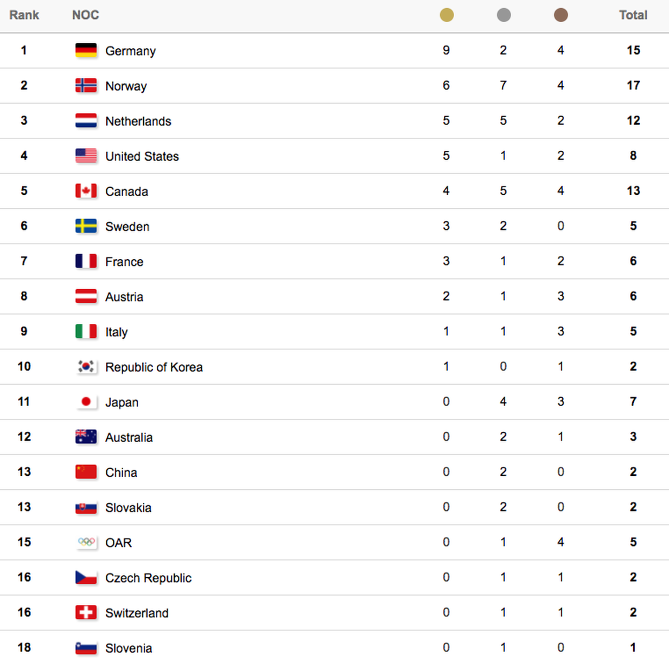Click Norway's total medal count 17

[x=633, y=85]
